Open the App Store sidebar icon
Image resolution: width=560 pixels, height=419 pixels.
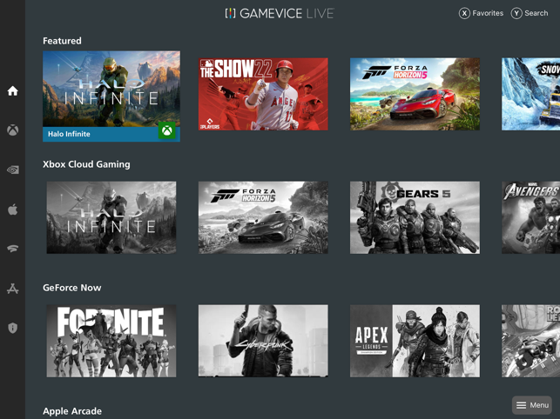13,288
